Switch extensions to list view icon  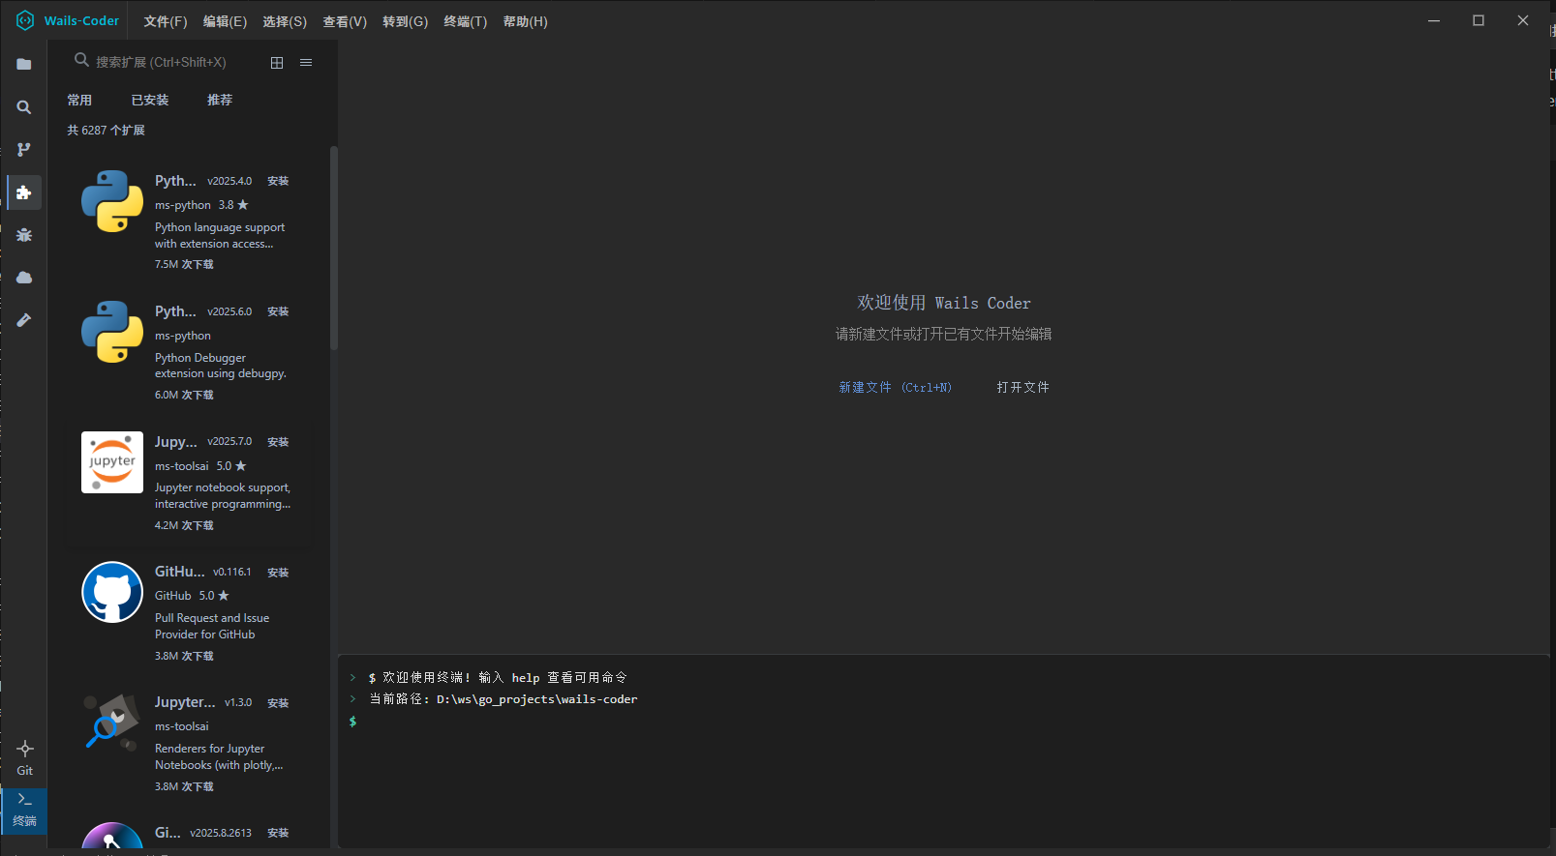pos(306,63)
